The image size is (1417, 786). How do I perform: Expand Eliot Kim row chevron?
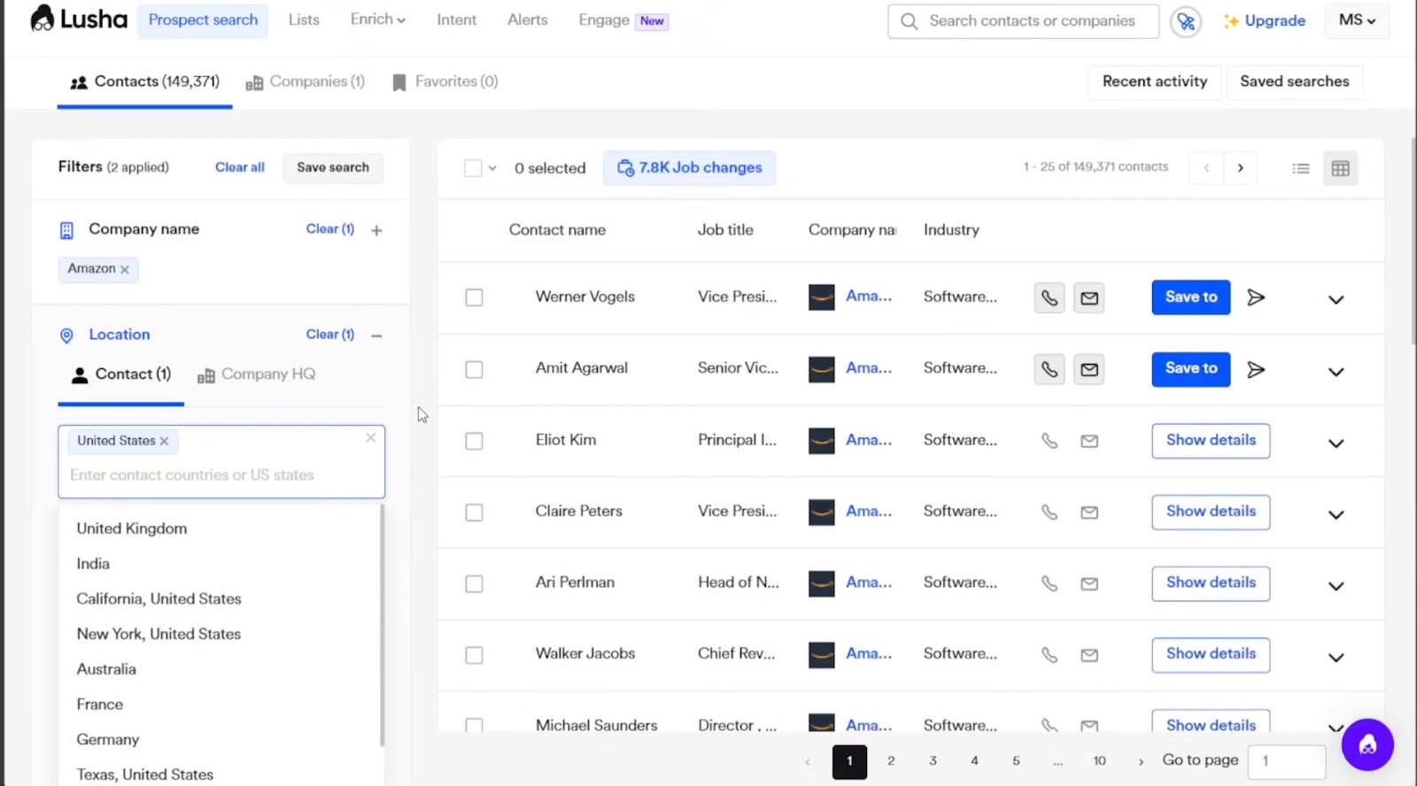[1336, 443]
